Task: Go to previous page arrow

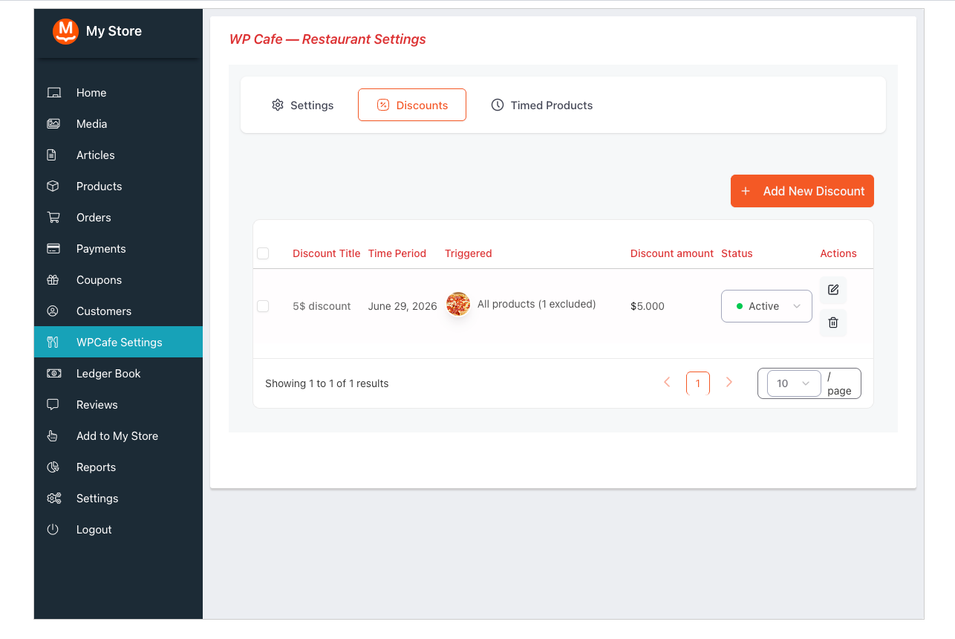Action: coord(667,382)
